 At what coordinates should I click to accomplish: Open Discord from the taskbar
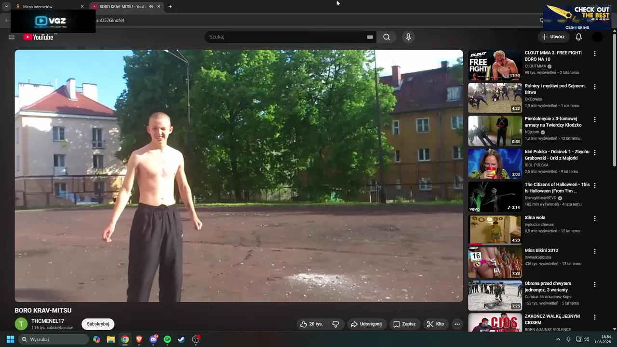153,339
